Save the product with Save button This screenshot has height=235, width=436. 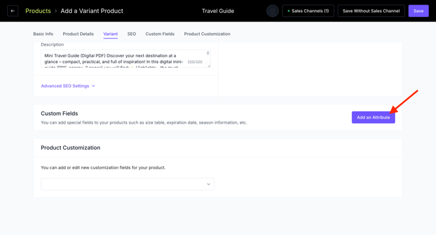click(x=418, y=11)
